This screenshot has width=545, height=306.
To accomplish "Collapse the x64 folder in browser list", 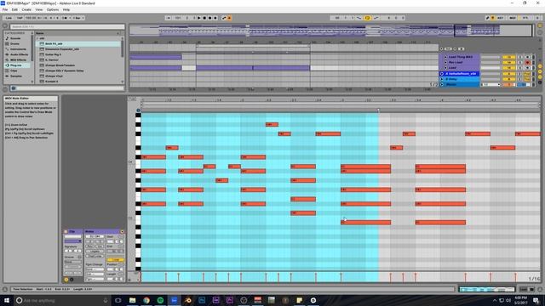I will coord(37,38).
